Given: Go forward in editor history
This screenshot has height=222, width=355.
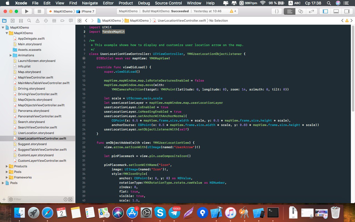Looking at the screenshot, I should pos(92,21).
